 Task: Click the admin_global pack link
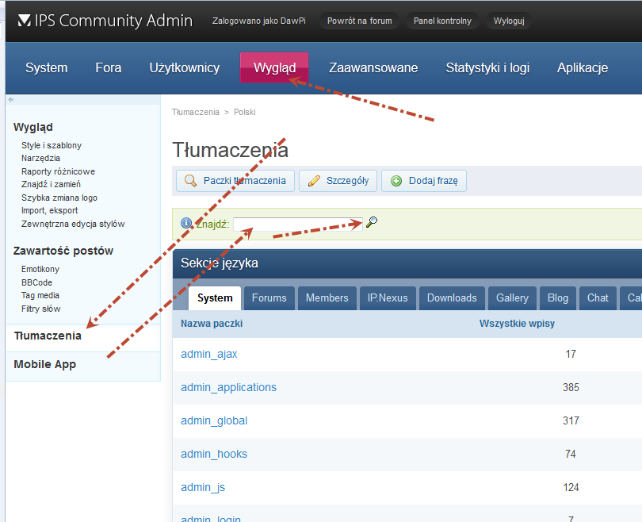(214, 421)
